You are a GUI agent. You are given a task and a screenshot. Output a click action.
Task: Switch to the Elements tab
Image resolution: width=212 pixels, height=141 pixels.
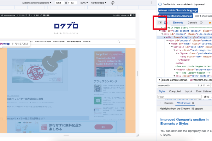pyautogui.click(x=178, y=23)
